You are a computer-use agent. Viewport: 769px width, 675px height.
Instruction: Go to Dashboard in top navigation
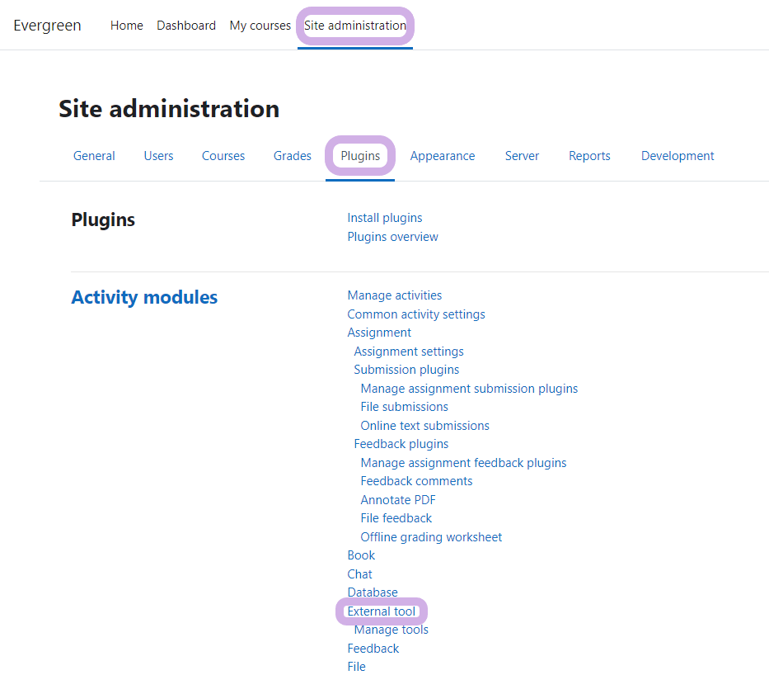tap(186, 26)
